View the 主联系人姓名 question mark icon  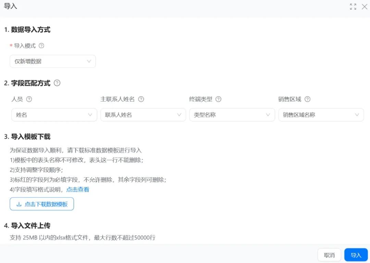[x=141, y=99]
